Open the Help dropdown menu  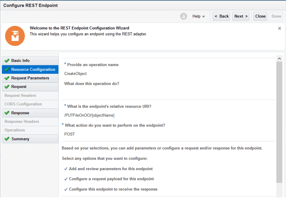coord(198,16)
